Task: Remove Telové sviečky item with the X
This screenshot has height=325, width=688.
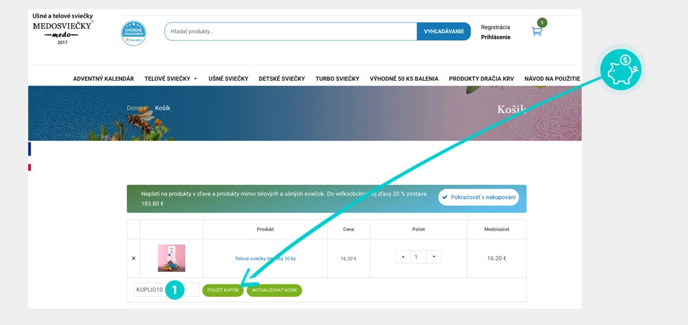Action: click(x=133, y=258)
